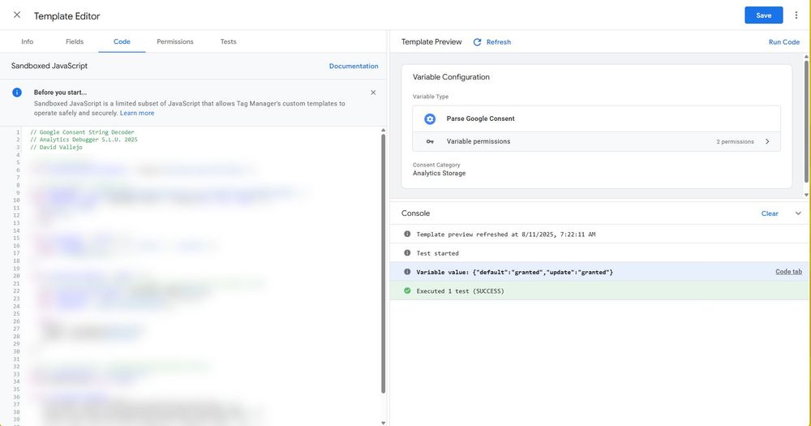Screen dimensions: 811x426
Task: Click the info icon on 'Template preview refreshed' entry
Action: click(x=407, y=234)
